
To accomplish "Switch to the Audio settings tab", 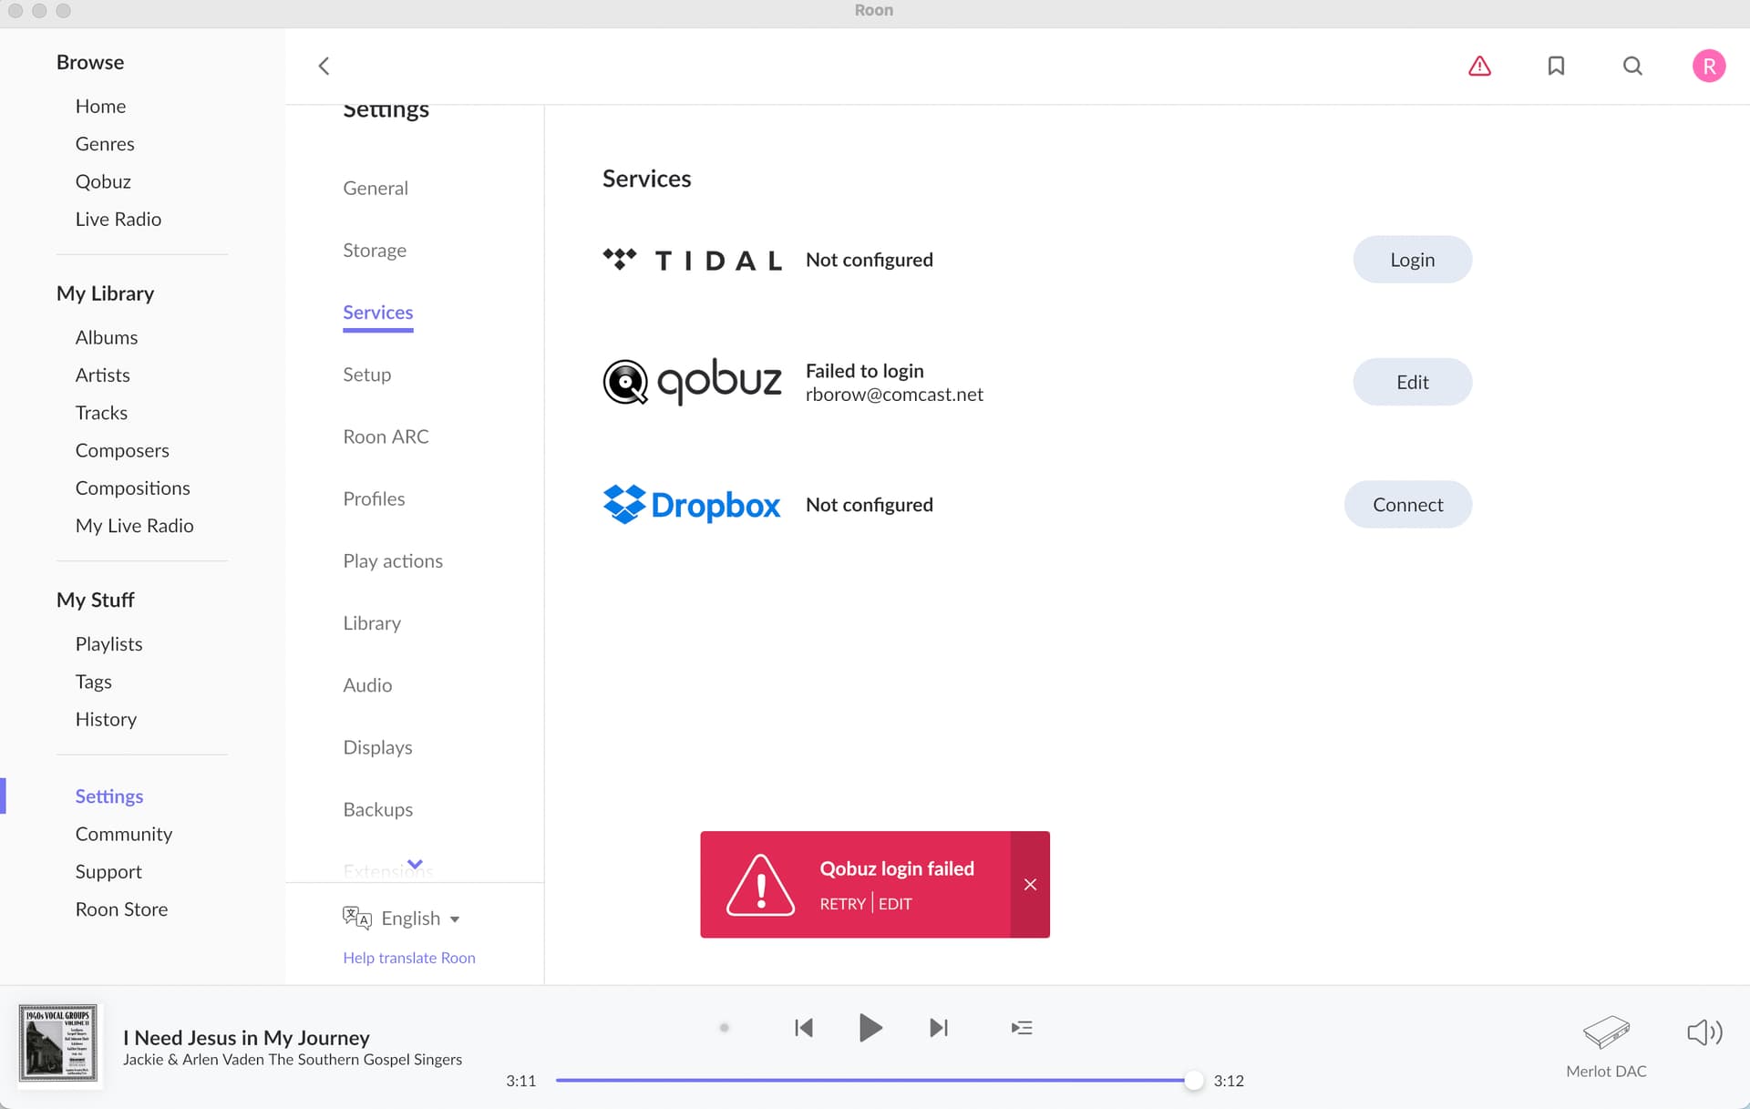I will tap(367, 685).
